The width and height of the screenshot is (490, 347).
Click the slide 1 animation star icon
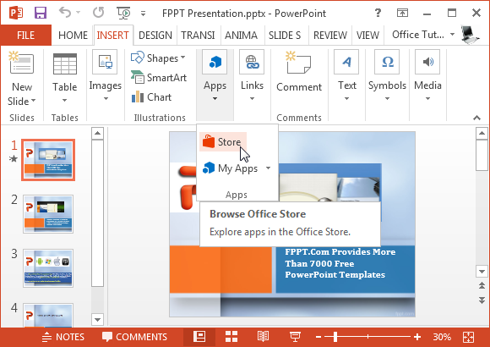click(x=14, y=159)
